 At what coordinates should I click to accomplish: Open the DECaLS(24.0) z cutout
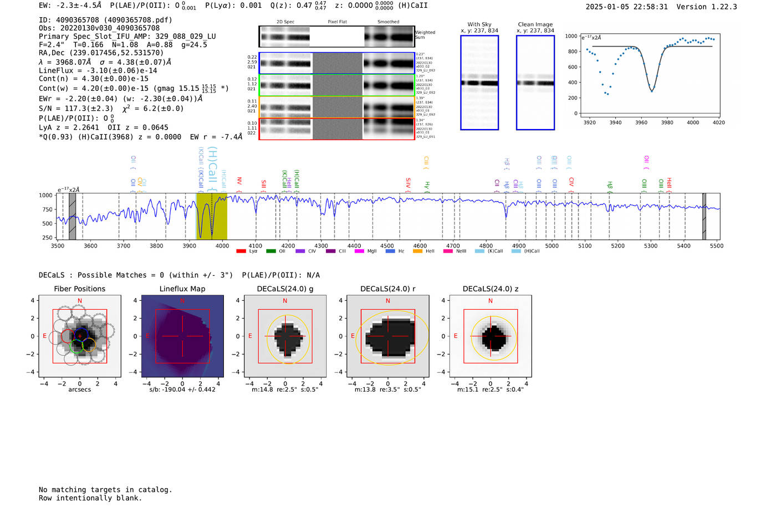(491, 336)
